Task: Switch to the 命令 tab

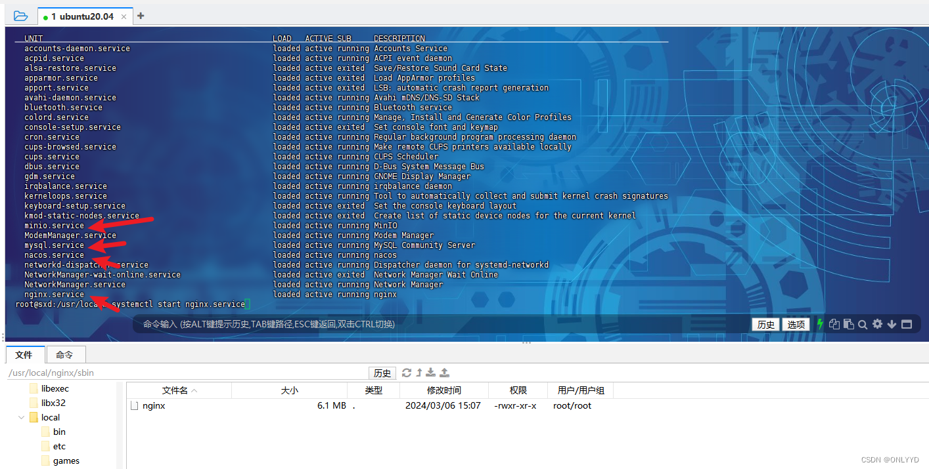Action: [x=64, y=355]
